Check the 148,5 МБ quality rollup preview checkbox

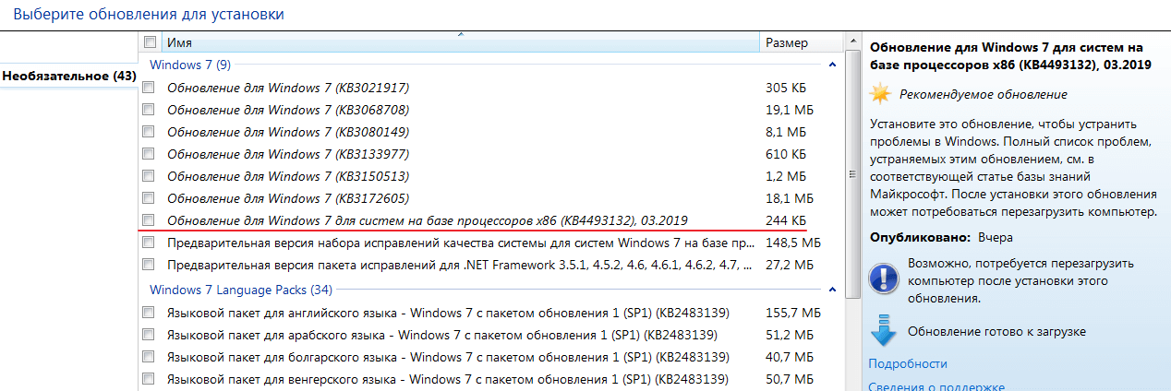(x=149, y=243)
